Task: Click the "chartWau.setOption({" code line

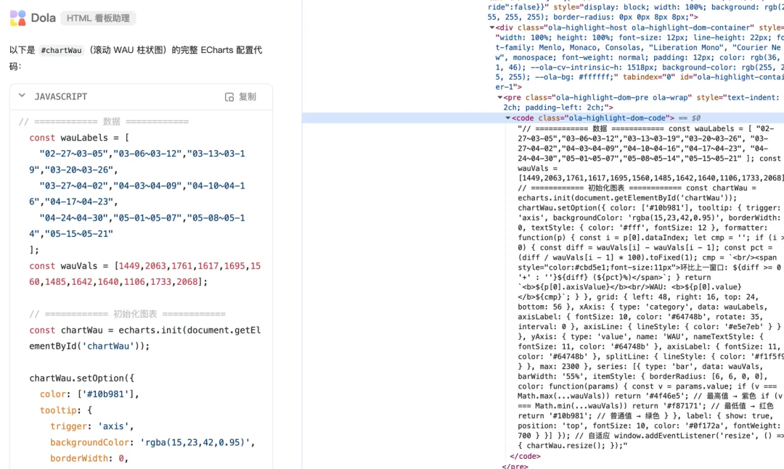Action: coord(81,378)
